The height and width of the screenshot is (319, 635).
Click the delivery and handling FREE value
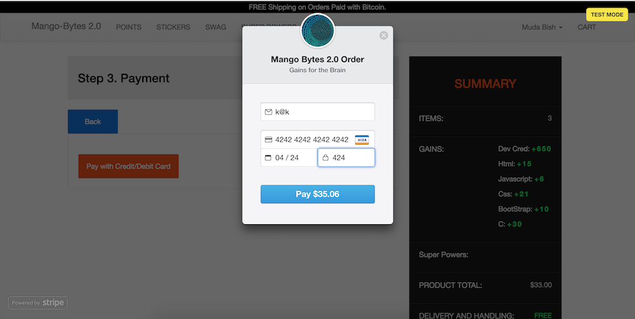click(x=543, y=315)
